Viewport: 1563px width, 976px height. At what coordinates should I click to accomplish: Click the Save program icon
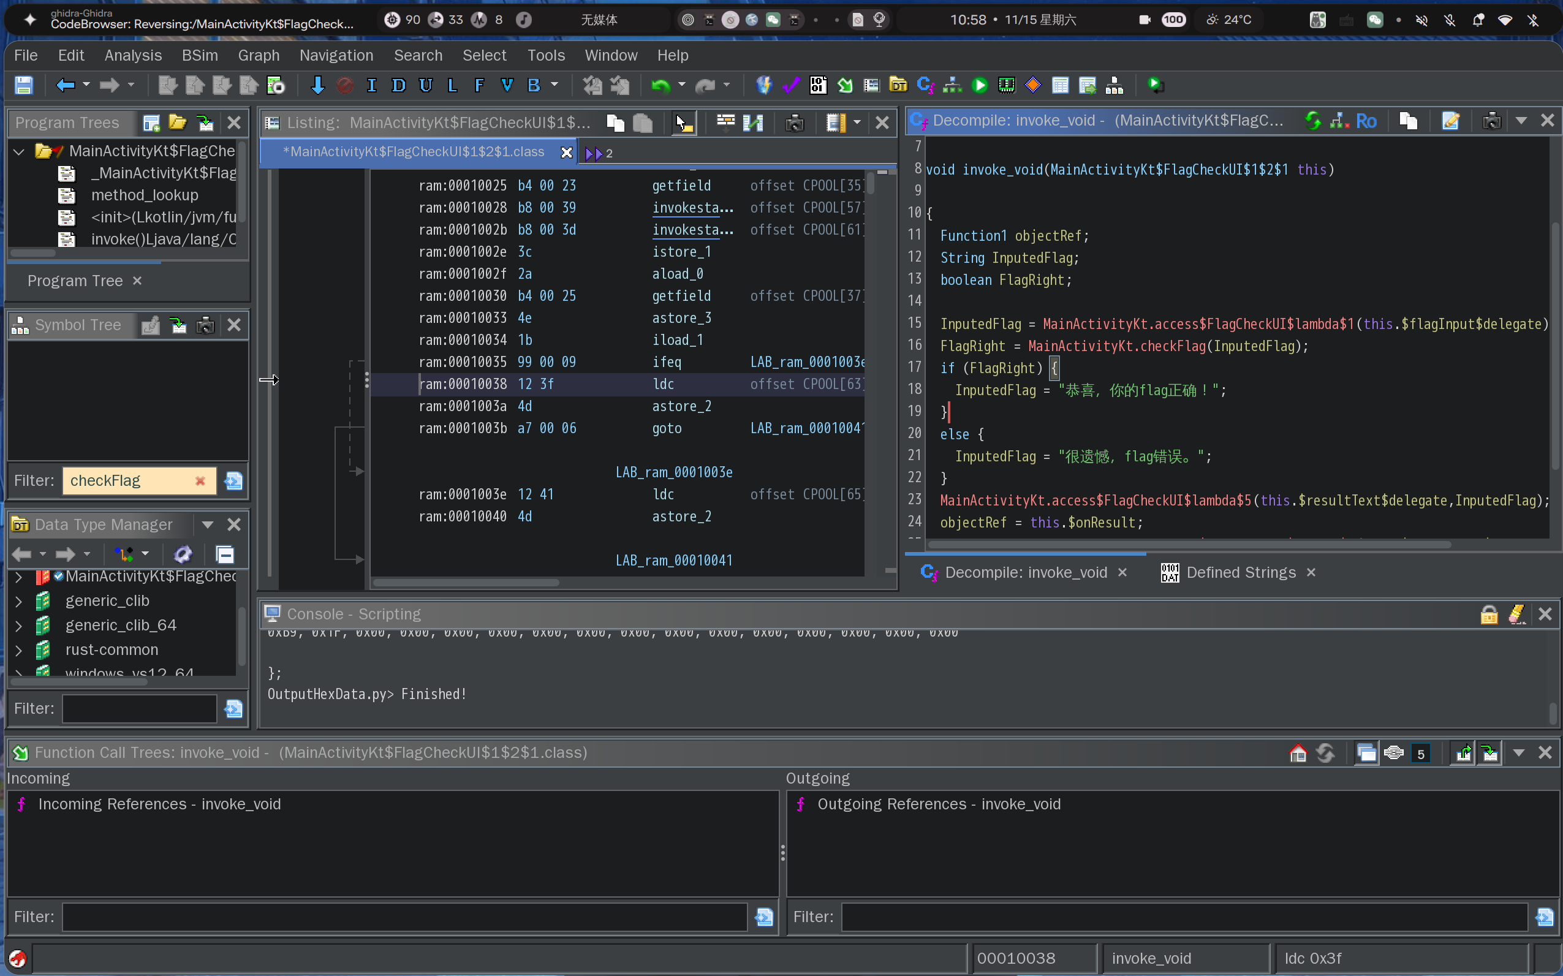[x=24, y=85]
